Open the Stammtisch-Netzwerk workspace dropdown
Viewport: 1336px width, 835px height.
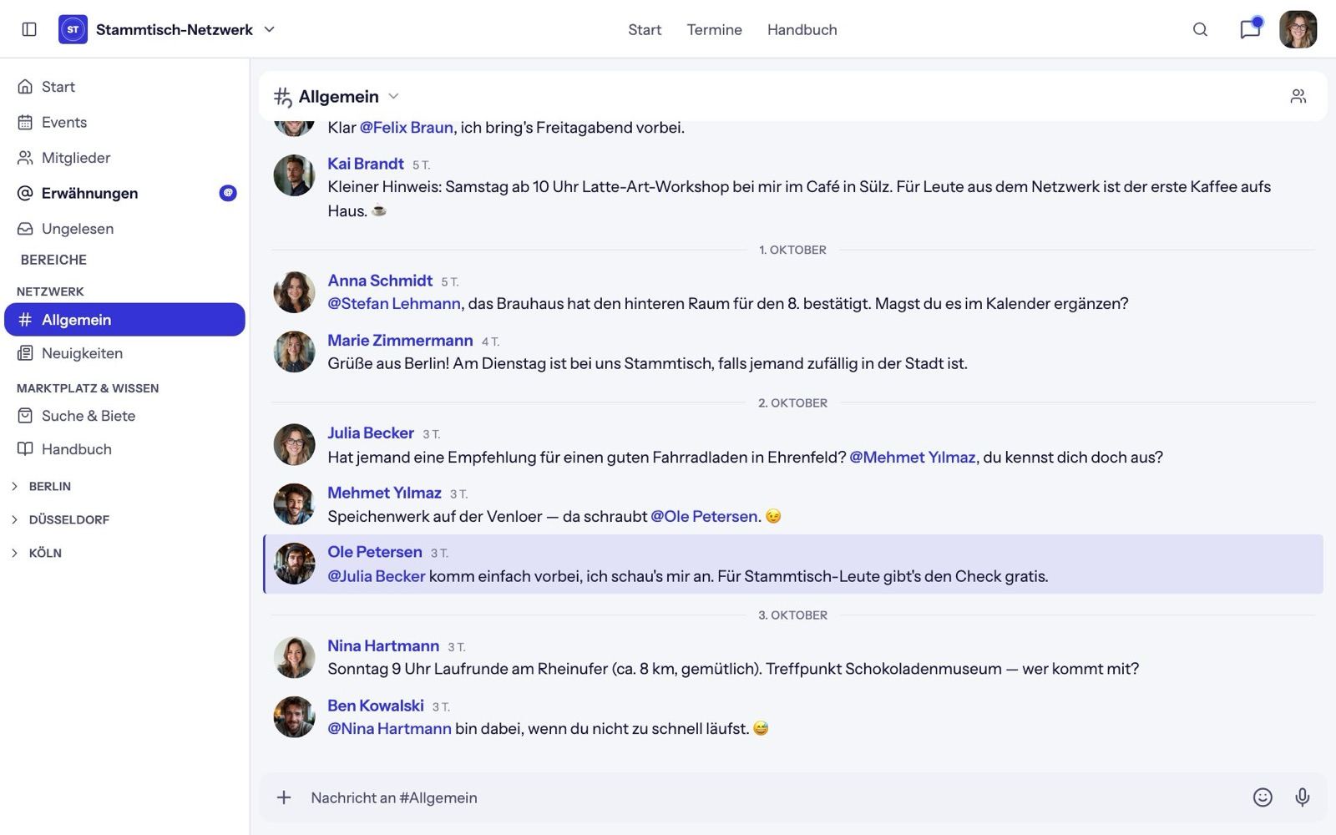(269, 29)
